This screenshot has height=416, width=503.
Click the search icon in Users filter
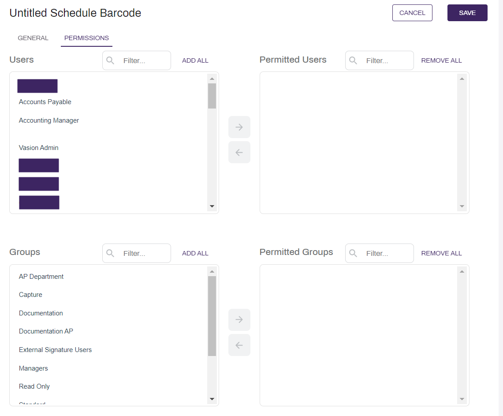pos(110,60)
